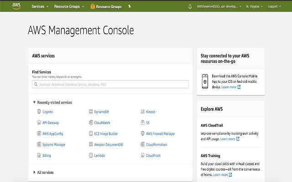Click external link icon beside AWS Training Learn more
This screenshot has height=182, width=292.
coord(230,175)
